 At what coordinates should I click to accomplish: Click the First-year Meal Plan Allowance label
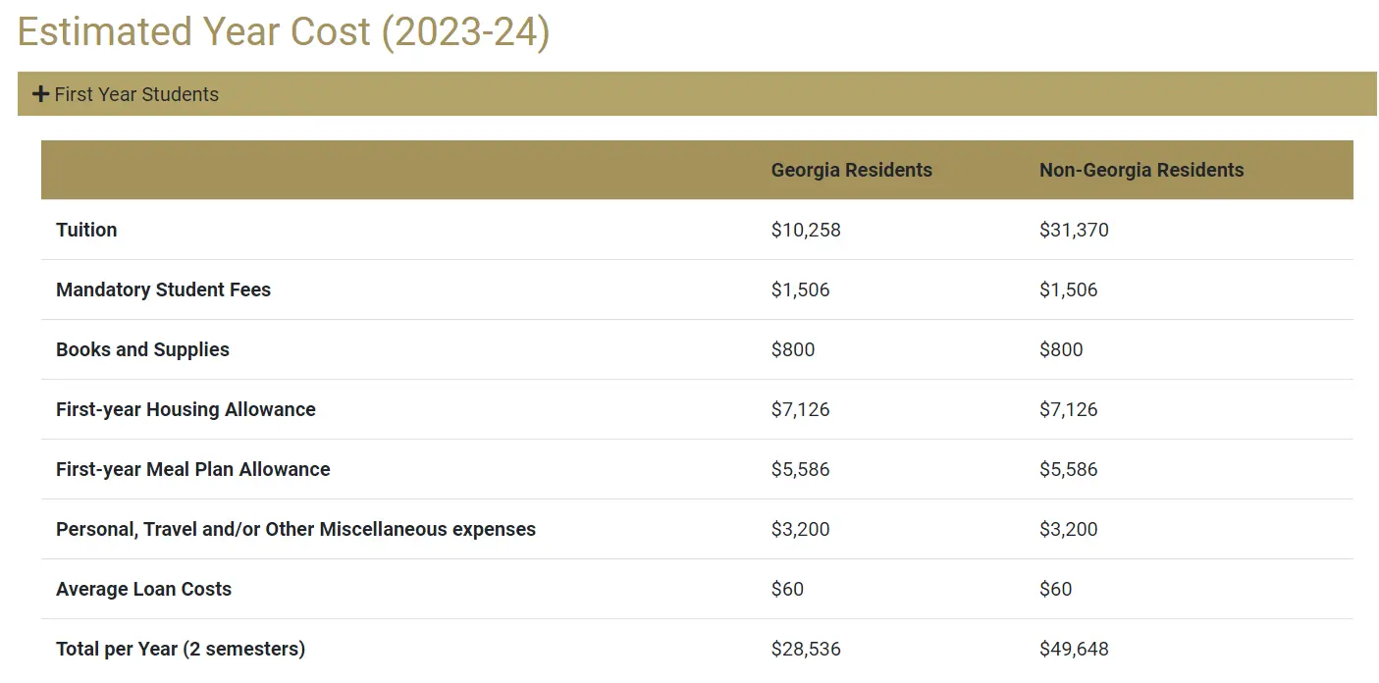(192, 469)
